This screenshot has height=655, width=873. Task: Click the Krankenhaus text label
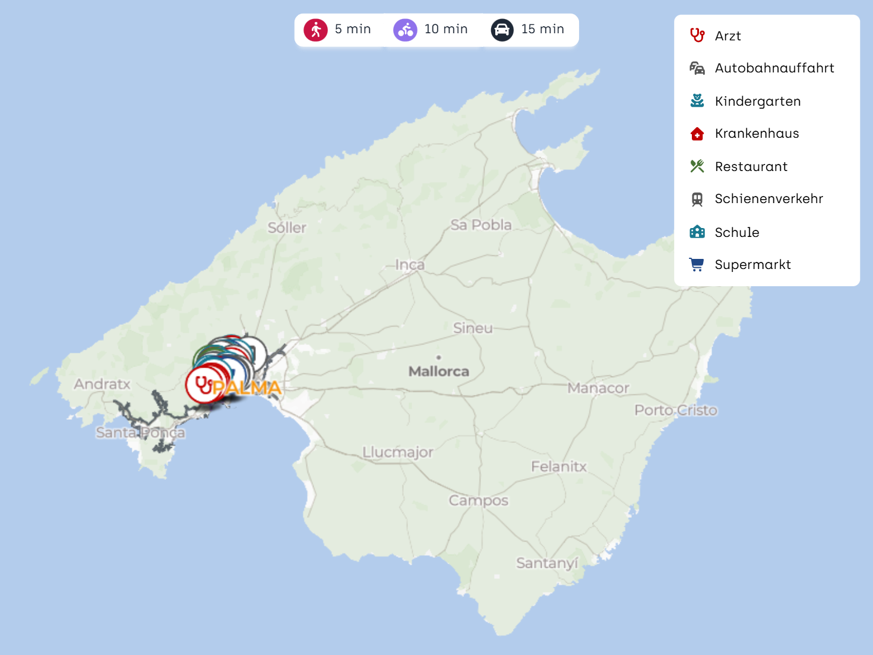[x=757, y=134]
